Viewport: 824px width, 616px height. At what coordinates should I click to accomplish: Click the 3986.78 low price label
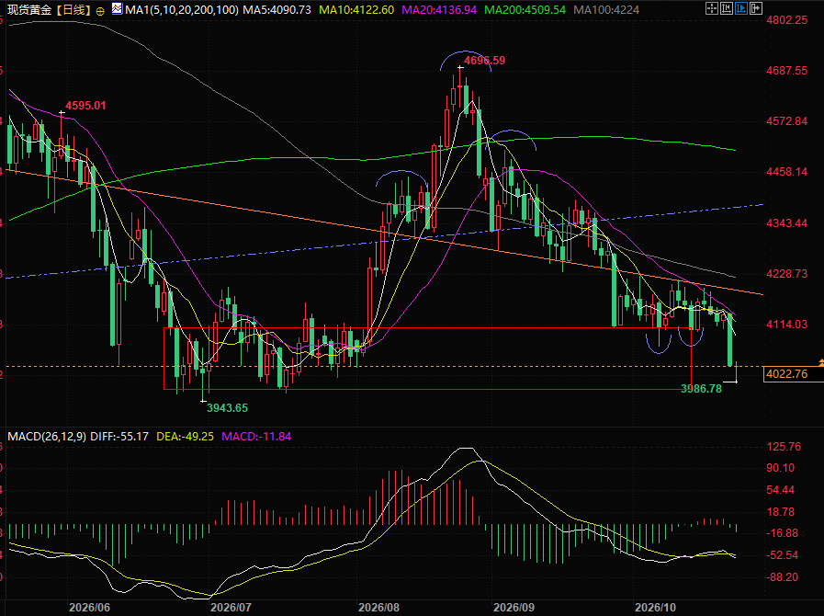pyautogui.click(x=702, y=389)
